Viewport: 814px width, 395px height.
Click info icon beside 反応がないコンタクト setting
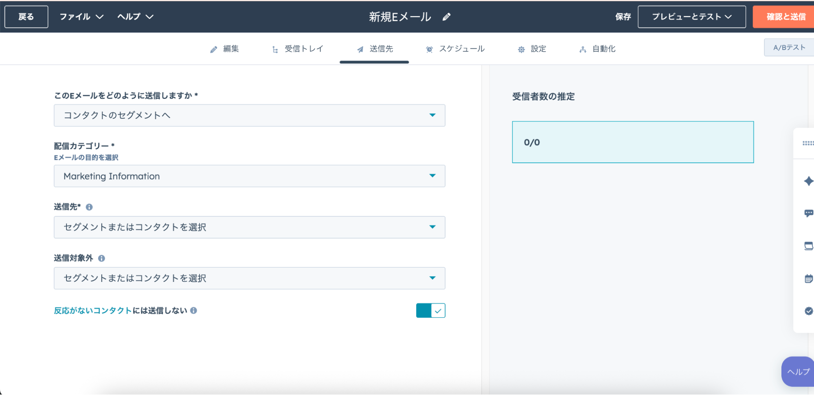pyautogui.click(x=194, y=310)
